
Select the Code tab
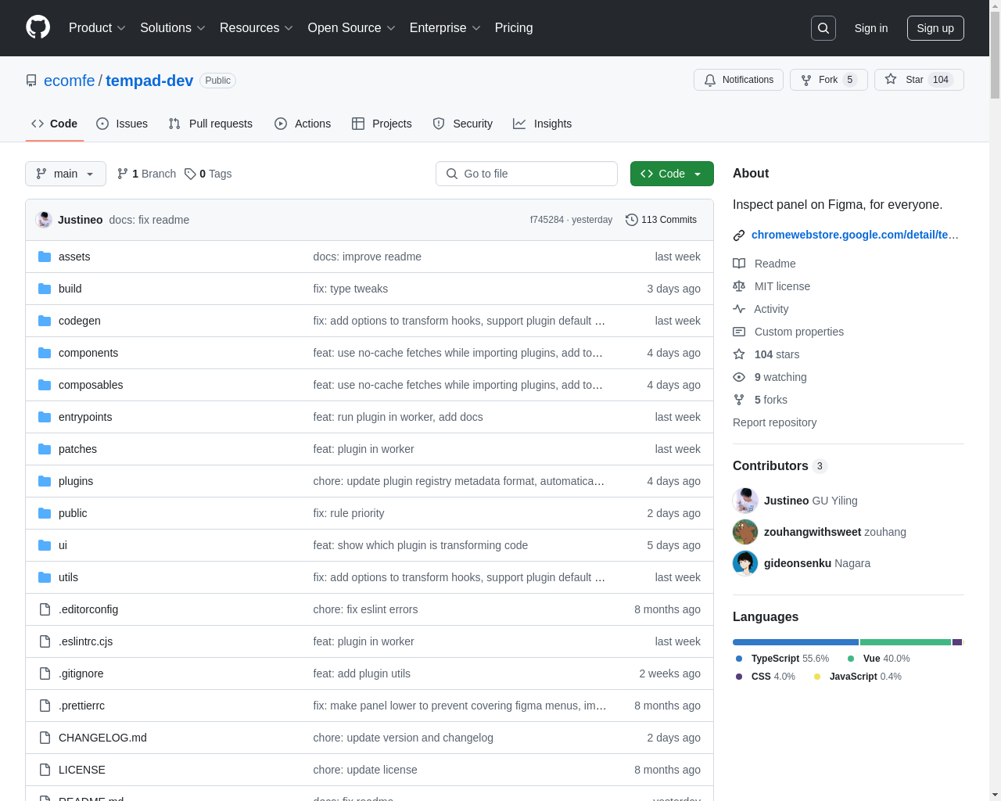(x=55, y=124)
